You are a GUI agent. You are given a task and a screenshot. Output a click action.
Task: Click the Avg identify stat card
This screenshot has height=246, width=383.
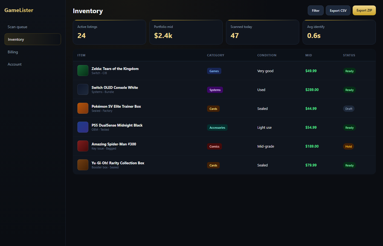[339, 32]
